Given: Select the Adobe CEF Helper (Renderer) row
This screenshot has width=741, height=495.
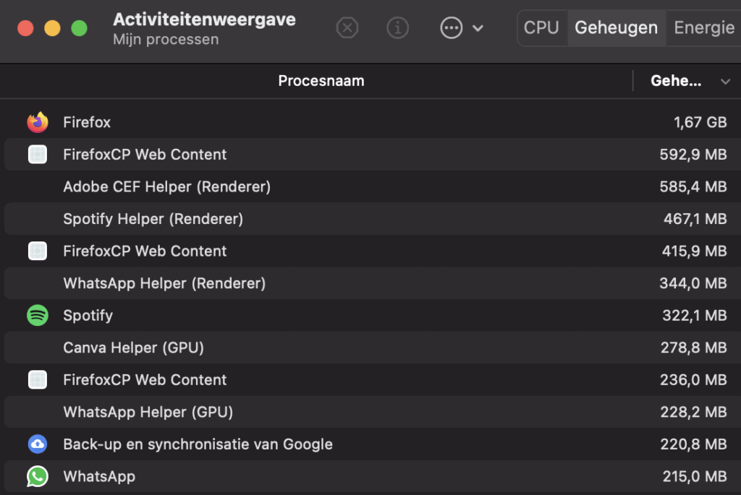Looking at the screenshot, I should point(373,187).
